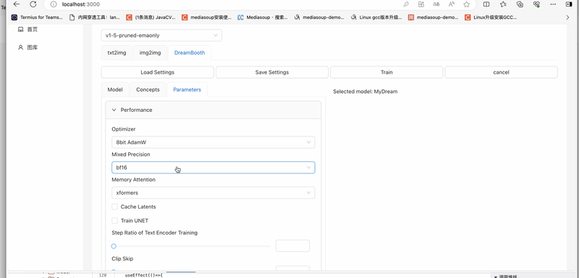579x278 pixels.
Task: Open the 内网穿透工具 bookmark
Action: pos(95,17)
